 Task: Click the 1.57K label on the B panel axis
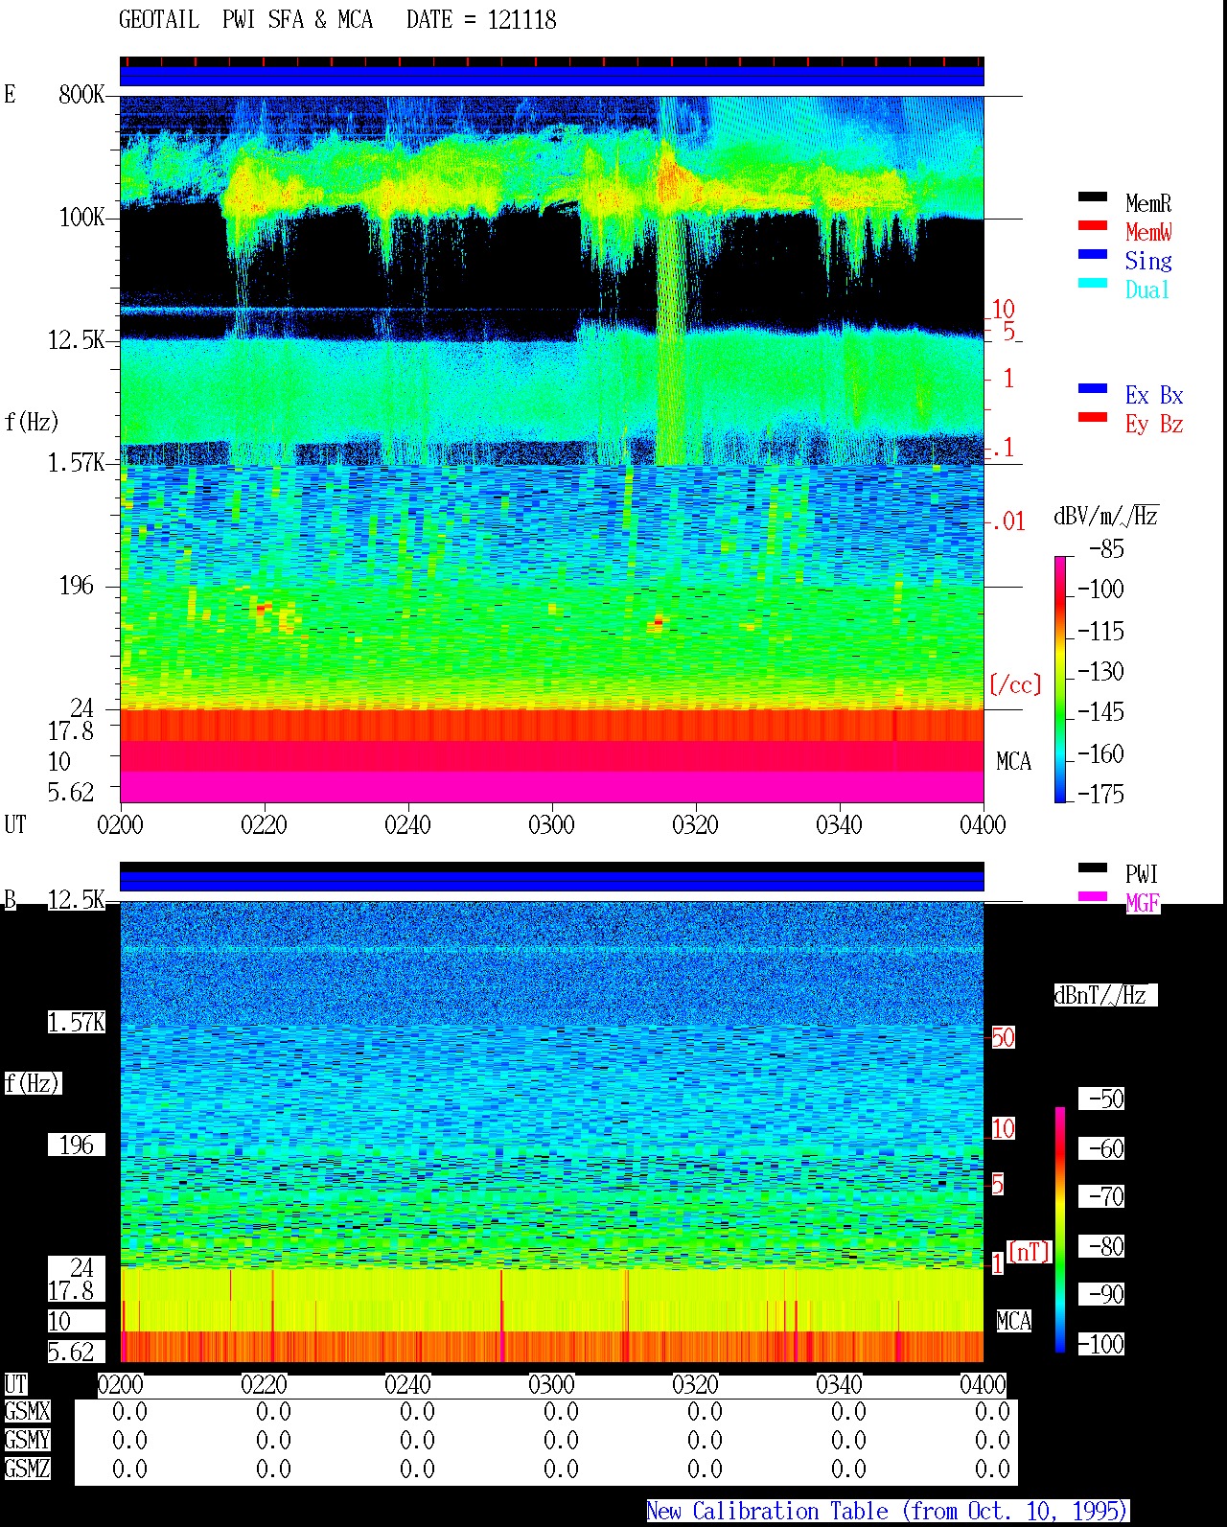tap(77, 1023)
